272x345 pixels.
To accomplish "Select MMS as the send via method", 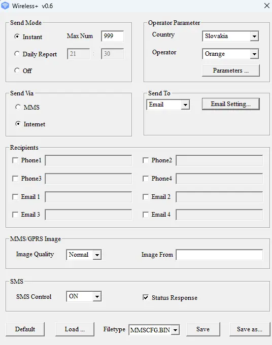I will point(18,107).
